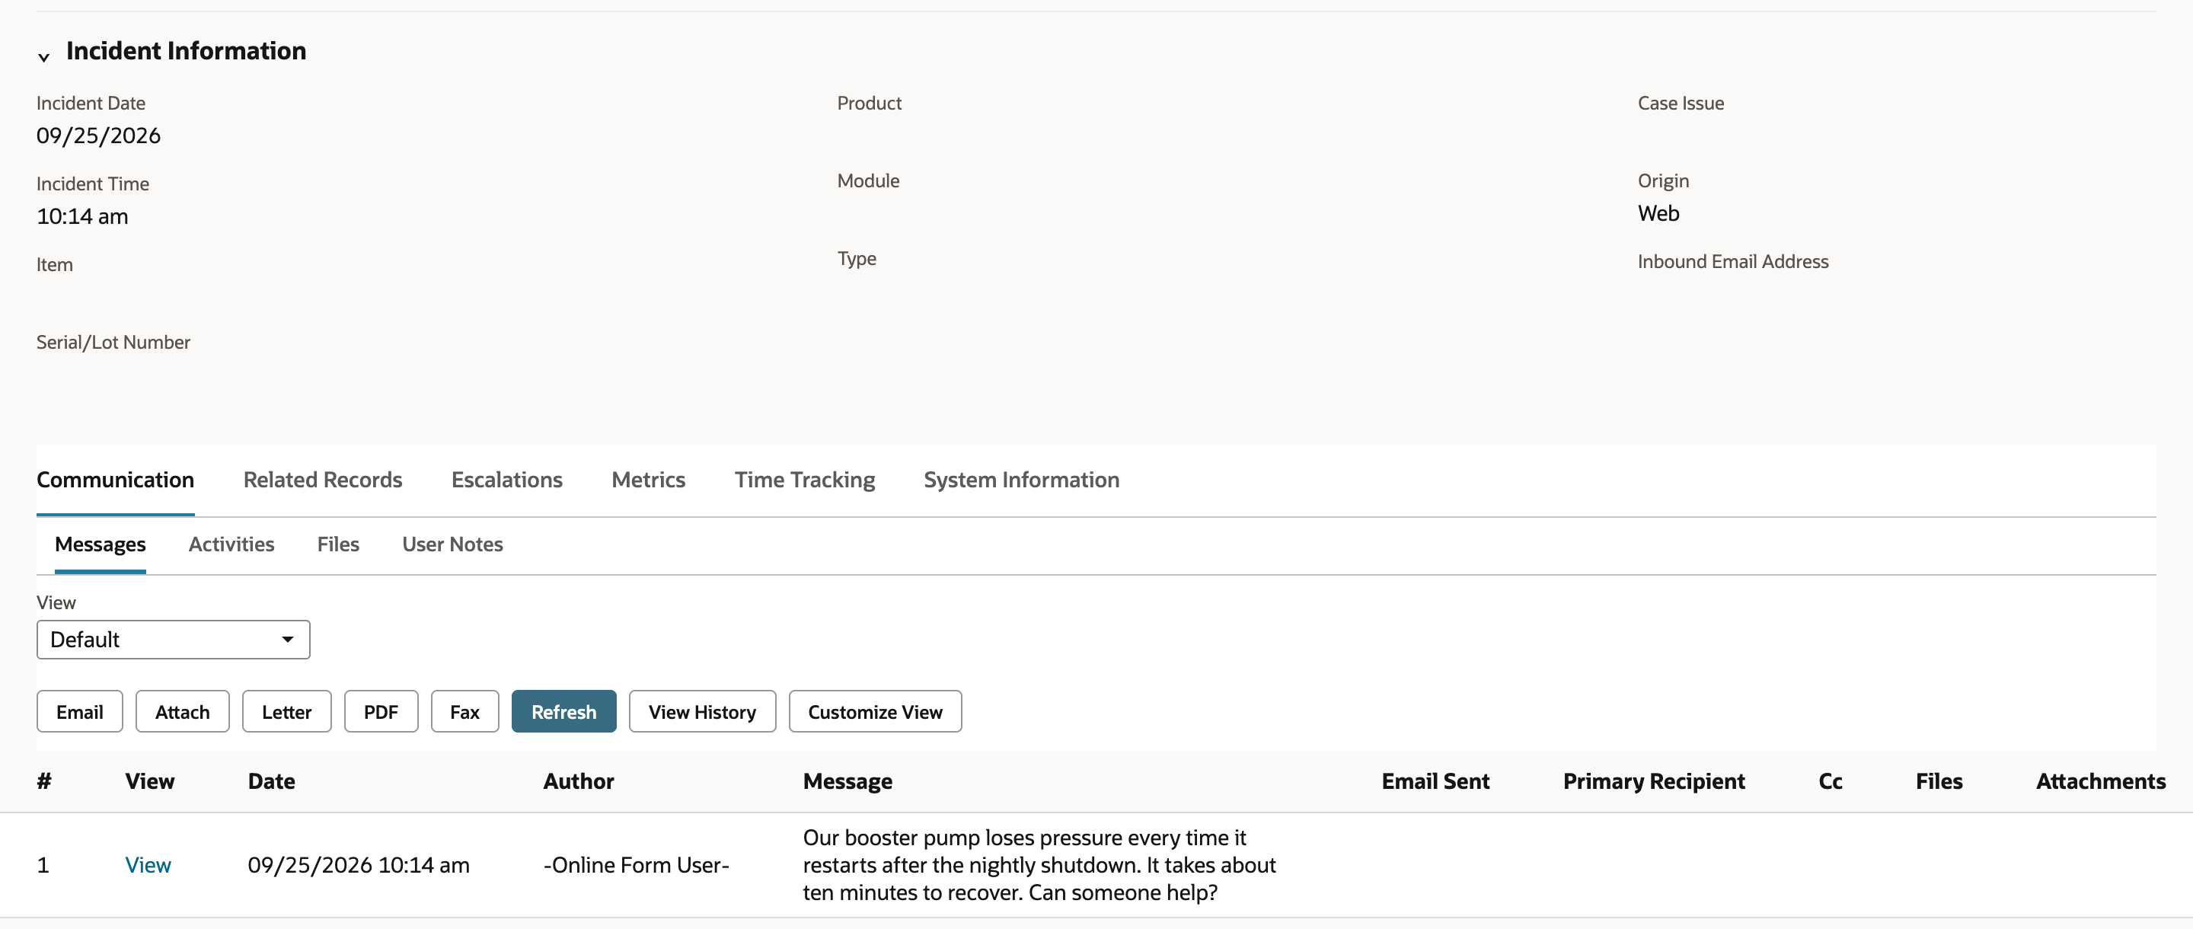Click the Attachments column header
Image resolution: width=2193 pixels, height=929 pixels.
[2100, 781]
